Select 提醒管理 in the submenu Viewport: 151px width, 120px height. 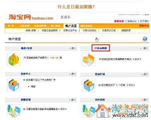click(x=126, y=31)
